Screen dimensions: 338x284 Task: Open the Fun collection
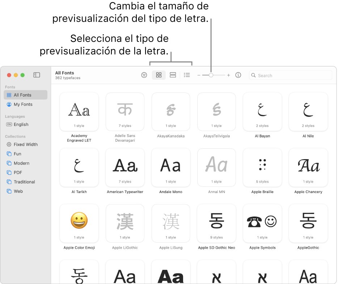coord(25,154)
